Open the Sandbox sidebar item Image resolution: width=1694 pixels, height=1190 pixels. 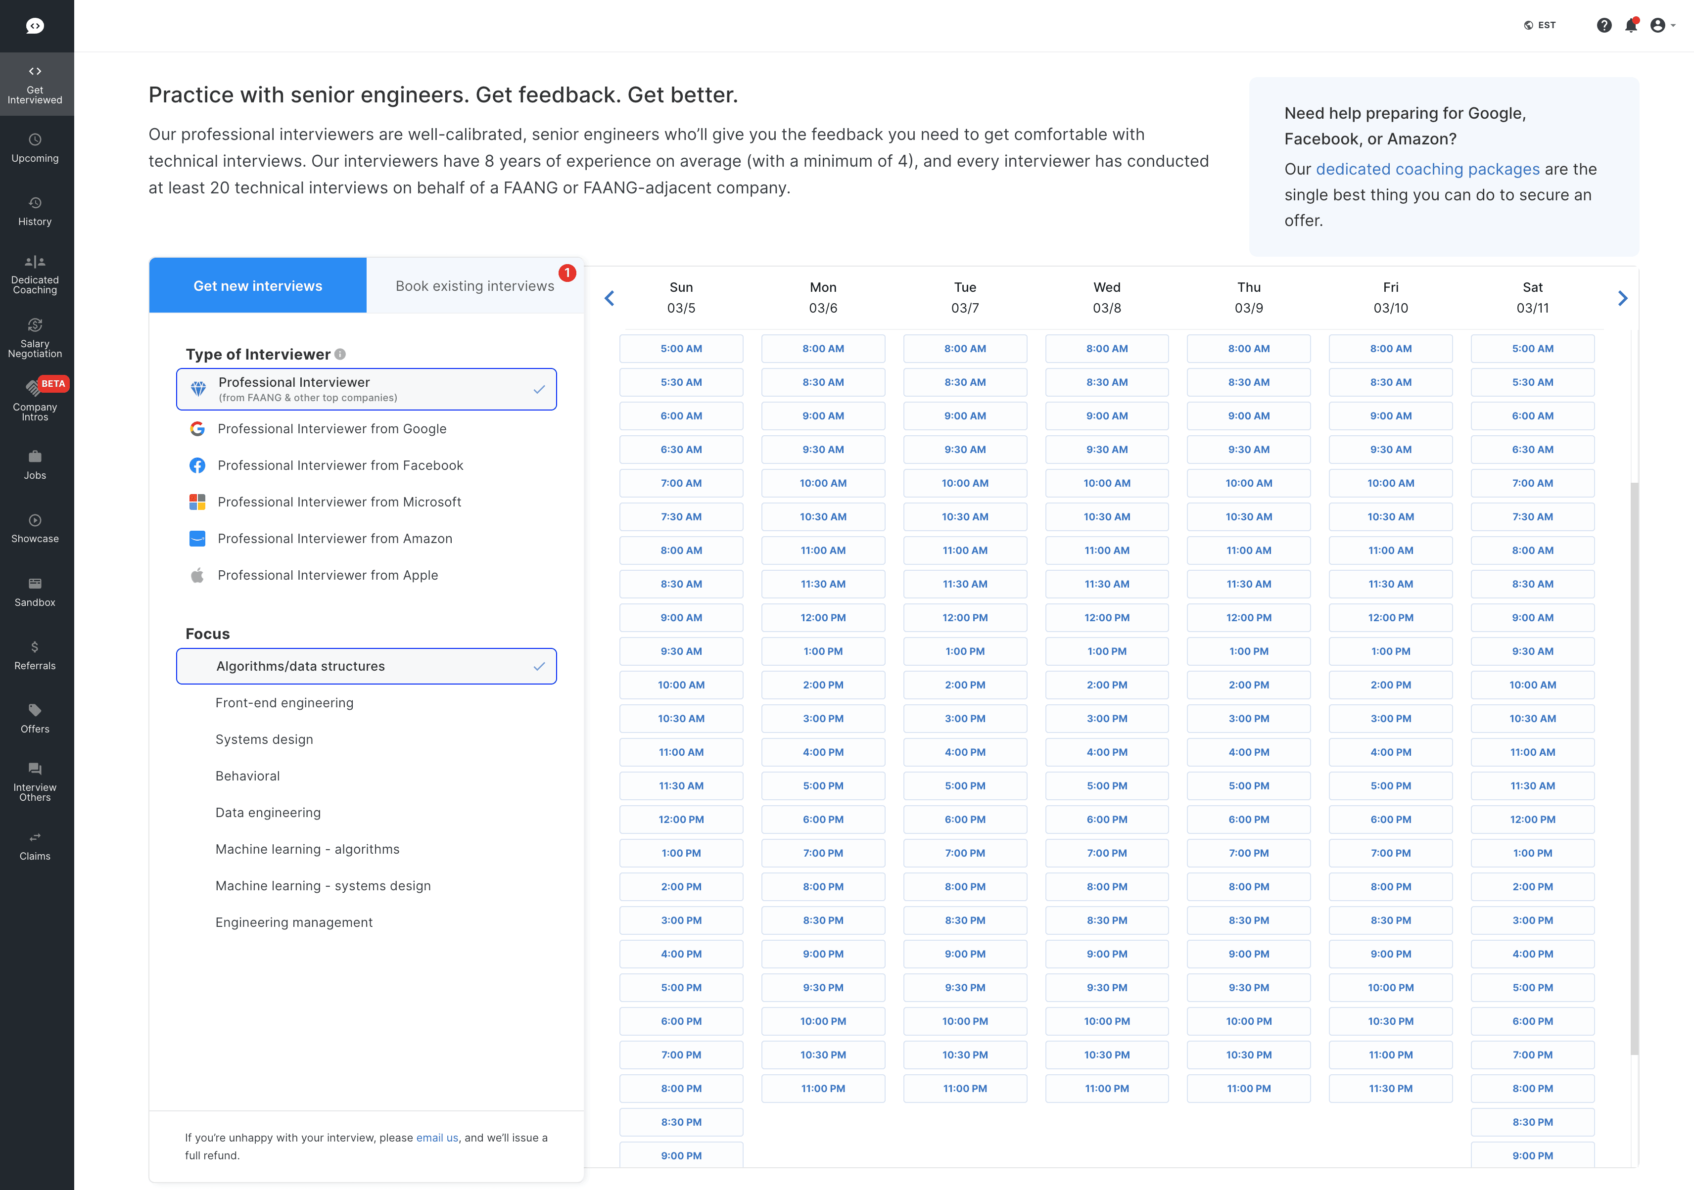(35, 592)
